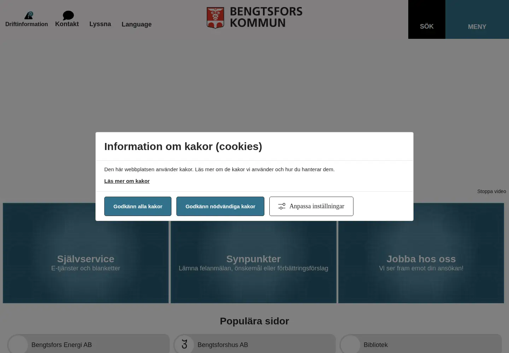The image size is (509, 353).
Task: Open Anpassa inställningar cookie settings
Action: (x=311, y=206)
